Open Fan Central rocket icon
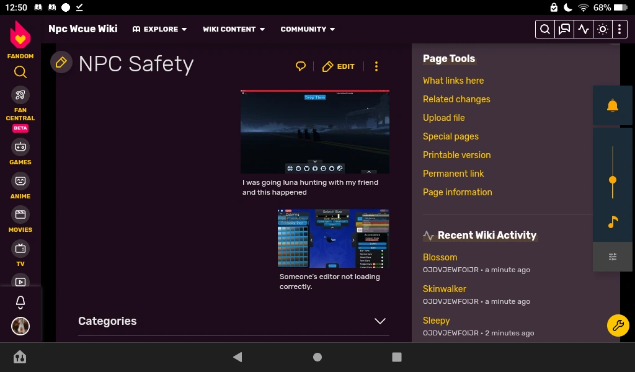The height and width of the screenshot is (372, 635). pos(20,95)
